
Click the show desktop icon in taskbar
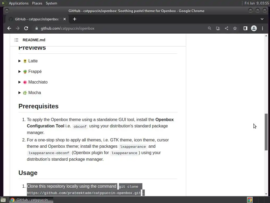[3, 200]
